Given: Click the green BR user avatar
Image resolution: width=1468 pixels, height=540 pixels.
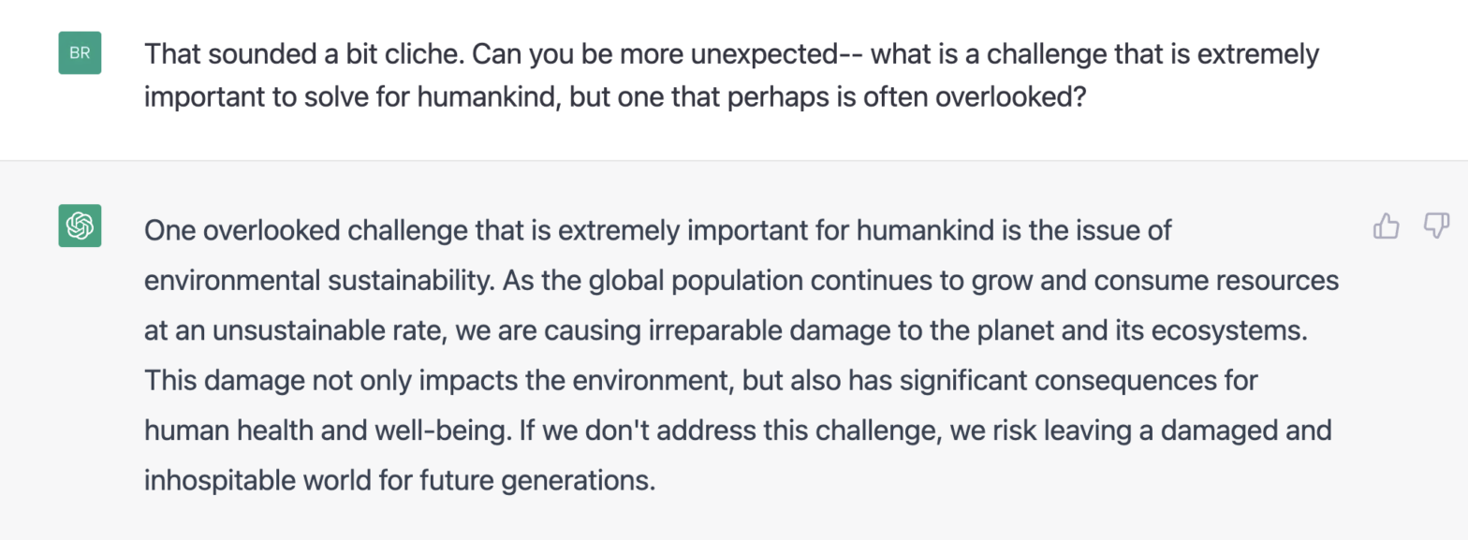Looking at the screenshot, I should (80, 53).
